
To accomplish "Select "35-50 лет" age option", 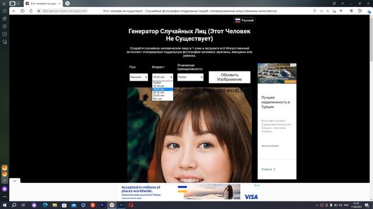I will (163, 95).
